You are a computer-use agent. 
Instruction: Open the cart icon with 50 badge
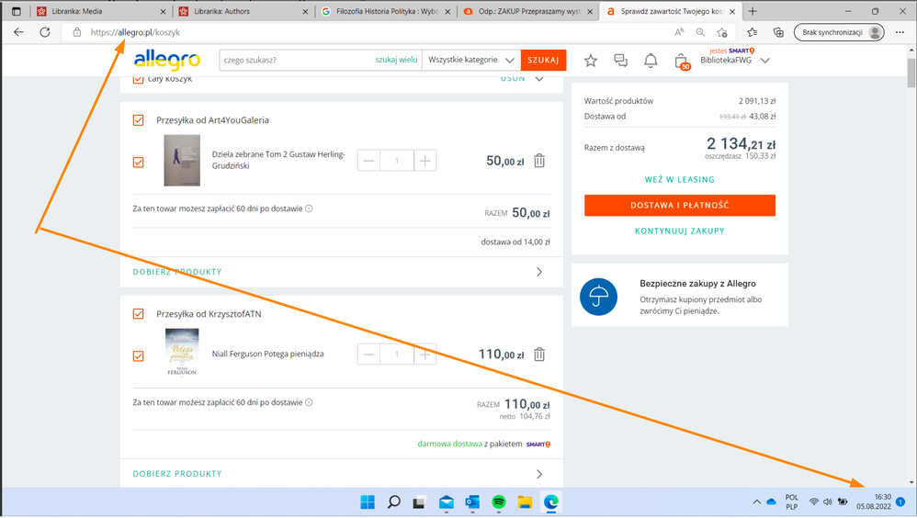tap(682, 62)
